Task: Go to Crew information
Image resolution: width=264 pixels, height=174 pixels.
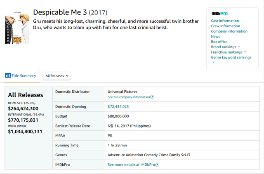Action: [x=225, y=26]
